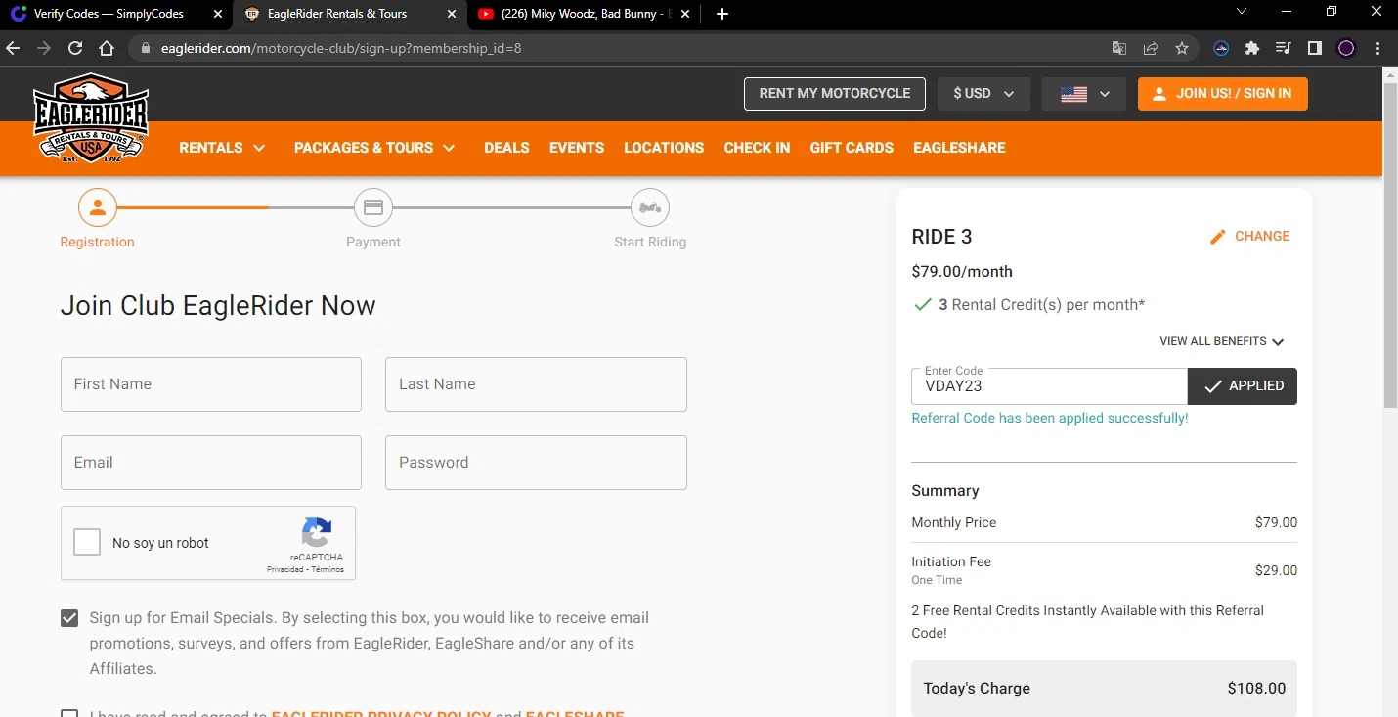Screen dimensions: 1398x717
Task: Open the Chrome extensions puzzle icon
Action: pos(1252,48)
